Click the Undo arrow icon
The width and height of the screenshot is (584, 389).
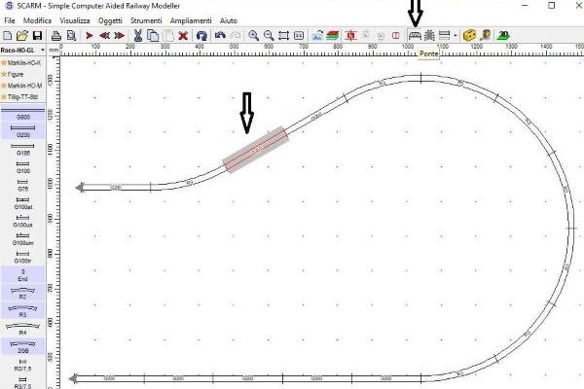pyautogui.click(x=220, y=35)
